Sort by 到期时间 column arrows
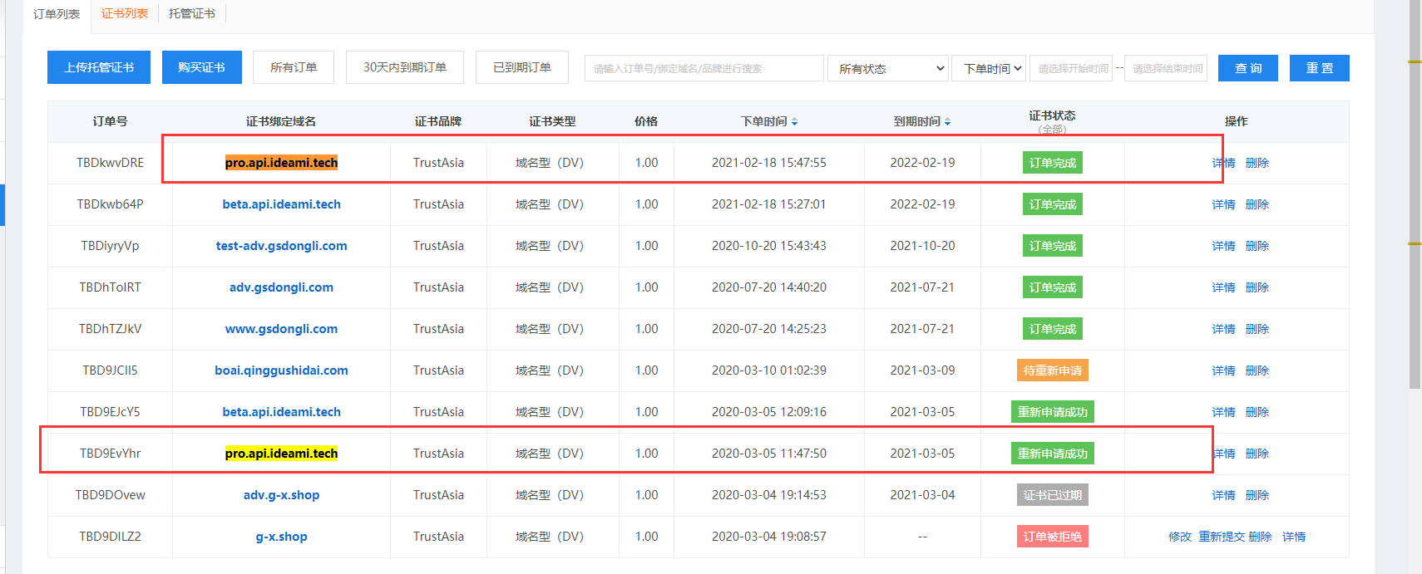The height and width of the screenshot is (574, 1422). click(947, 122)
